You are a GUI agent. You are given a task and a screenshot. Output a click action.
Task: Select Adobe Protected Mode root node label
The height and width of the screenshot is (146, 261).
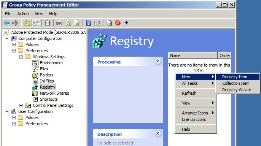click(x=48, y=32)
